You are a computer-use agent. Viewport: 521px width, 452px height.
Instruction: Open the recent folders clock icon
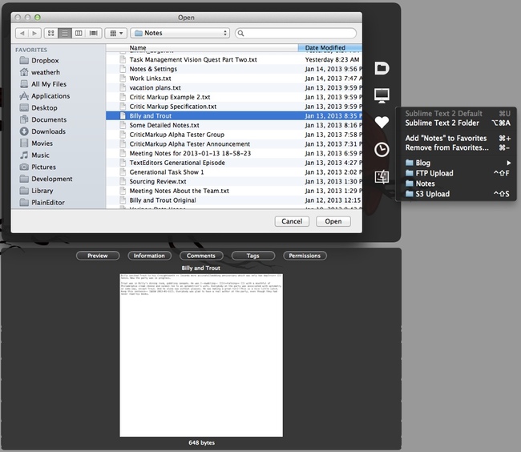[382, 149]
